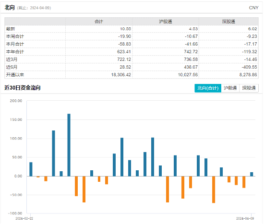Image resolution: width=264 pixels, height=224 pixels.
Task: Click the 深股通 table column header
Action: pos(228,22)
